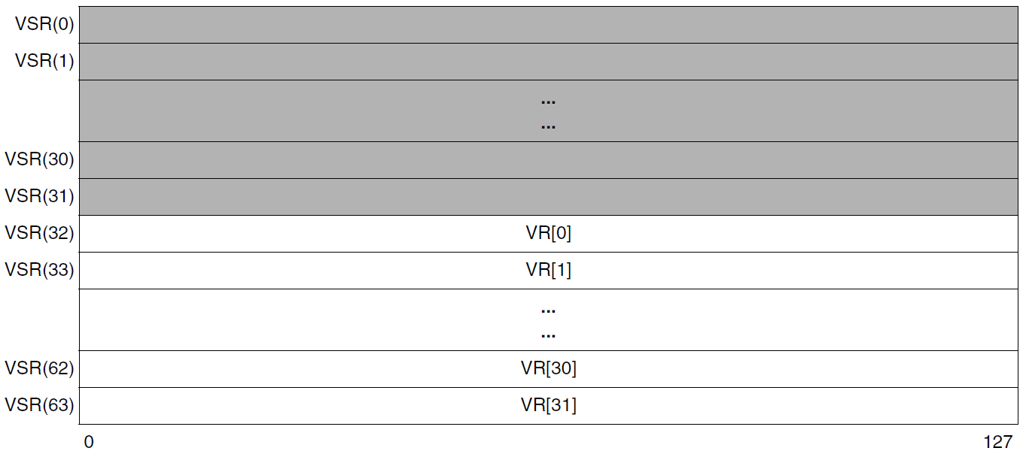Click the VSR(30) row label

coord(40,159)
